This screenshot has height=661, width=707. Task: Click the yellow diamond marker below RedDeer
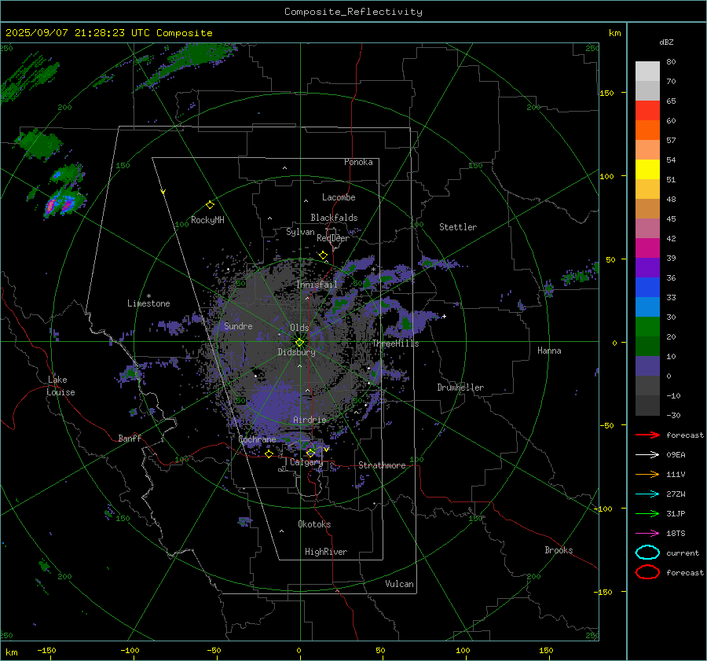(323, 255)
